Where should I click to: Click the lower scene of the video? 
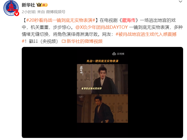(x=102, y=108)
